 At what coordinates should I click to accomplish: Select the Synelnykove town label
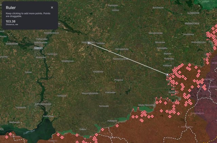pos(67,61)
